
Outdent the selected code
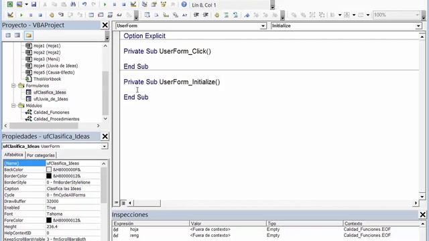click(206, 15)
